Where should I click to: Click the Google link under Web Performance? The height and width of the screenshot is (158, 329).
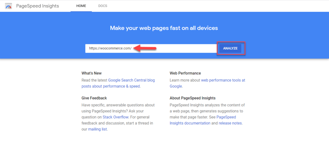click(x=176, y=86)
